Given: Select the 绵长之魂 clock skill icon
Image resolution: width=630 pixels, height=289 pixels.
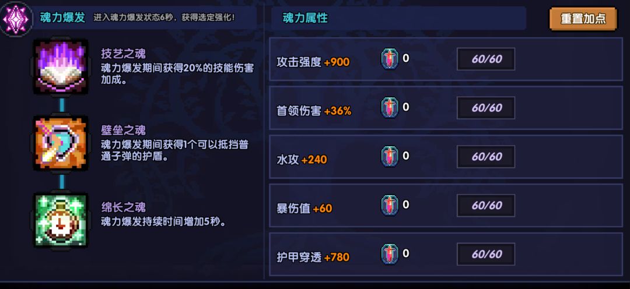Looking at the screenshot, I should point(60,220).
